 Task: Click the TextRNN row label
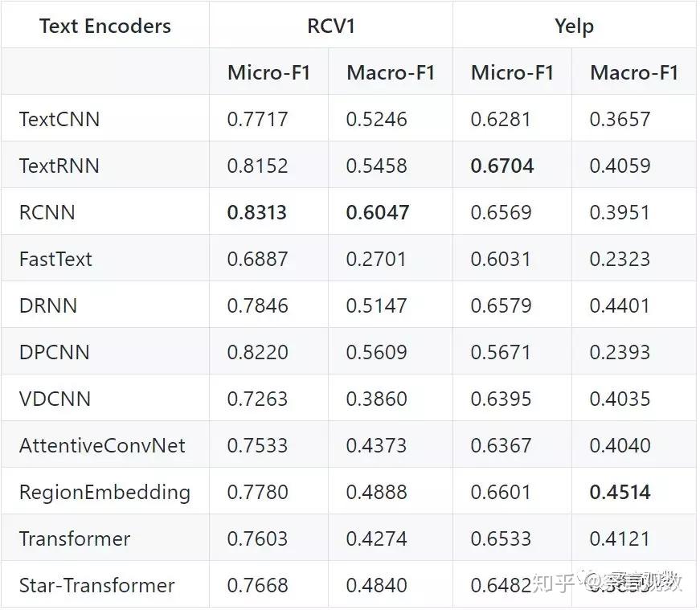(x=59, y=166)
